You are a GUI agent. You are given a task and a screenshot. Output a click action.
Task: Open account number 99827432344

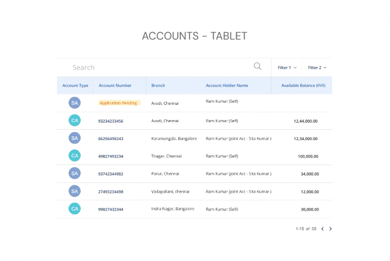[111, 209]
